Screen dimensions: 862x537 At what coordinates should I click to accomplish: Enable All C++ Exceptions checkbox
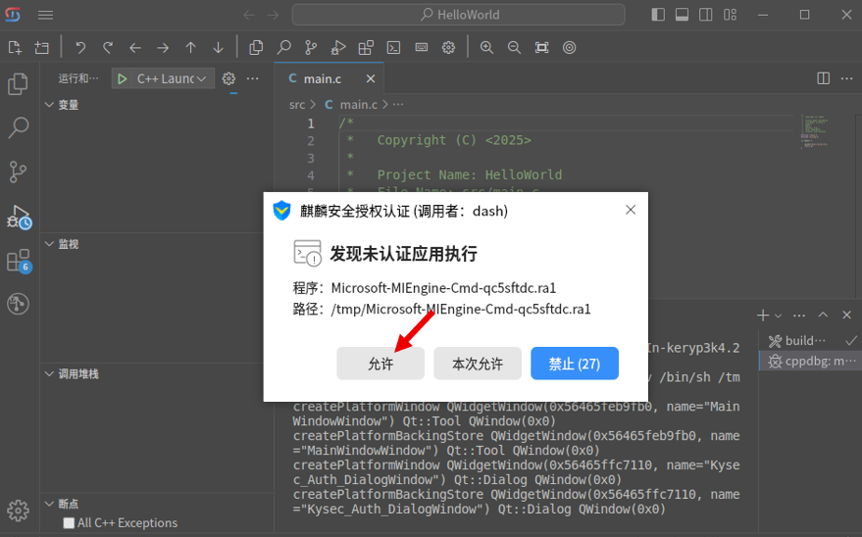pos(69,522)
